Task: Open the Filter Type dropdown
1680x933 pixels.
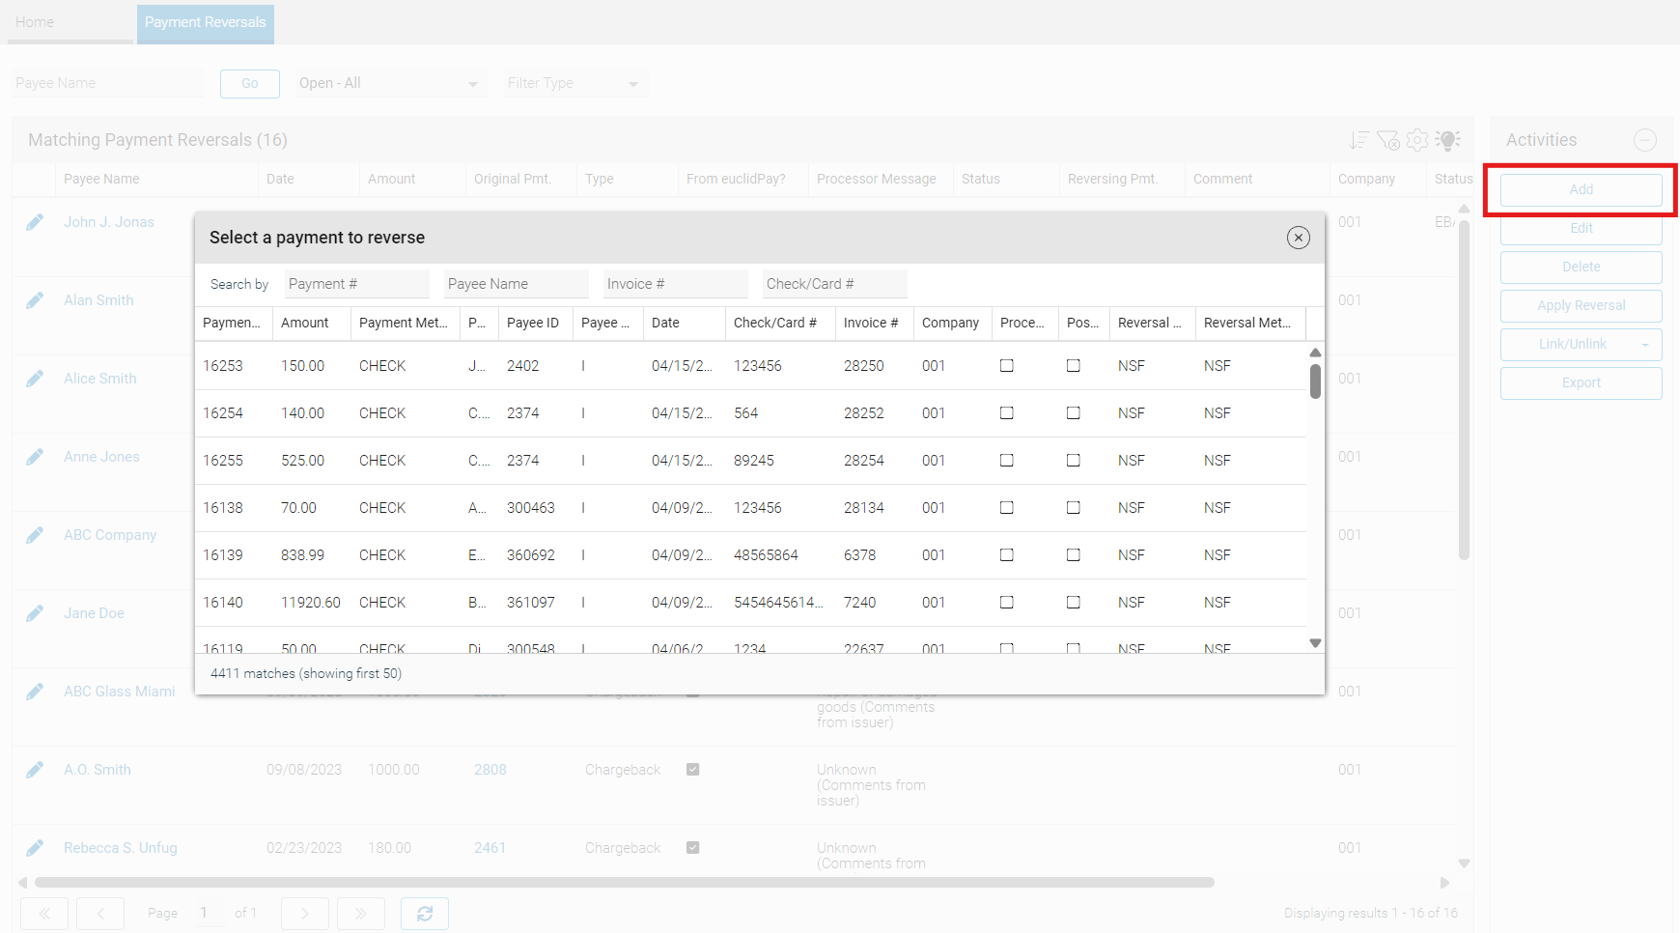Action: [x=574, y=84]
